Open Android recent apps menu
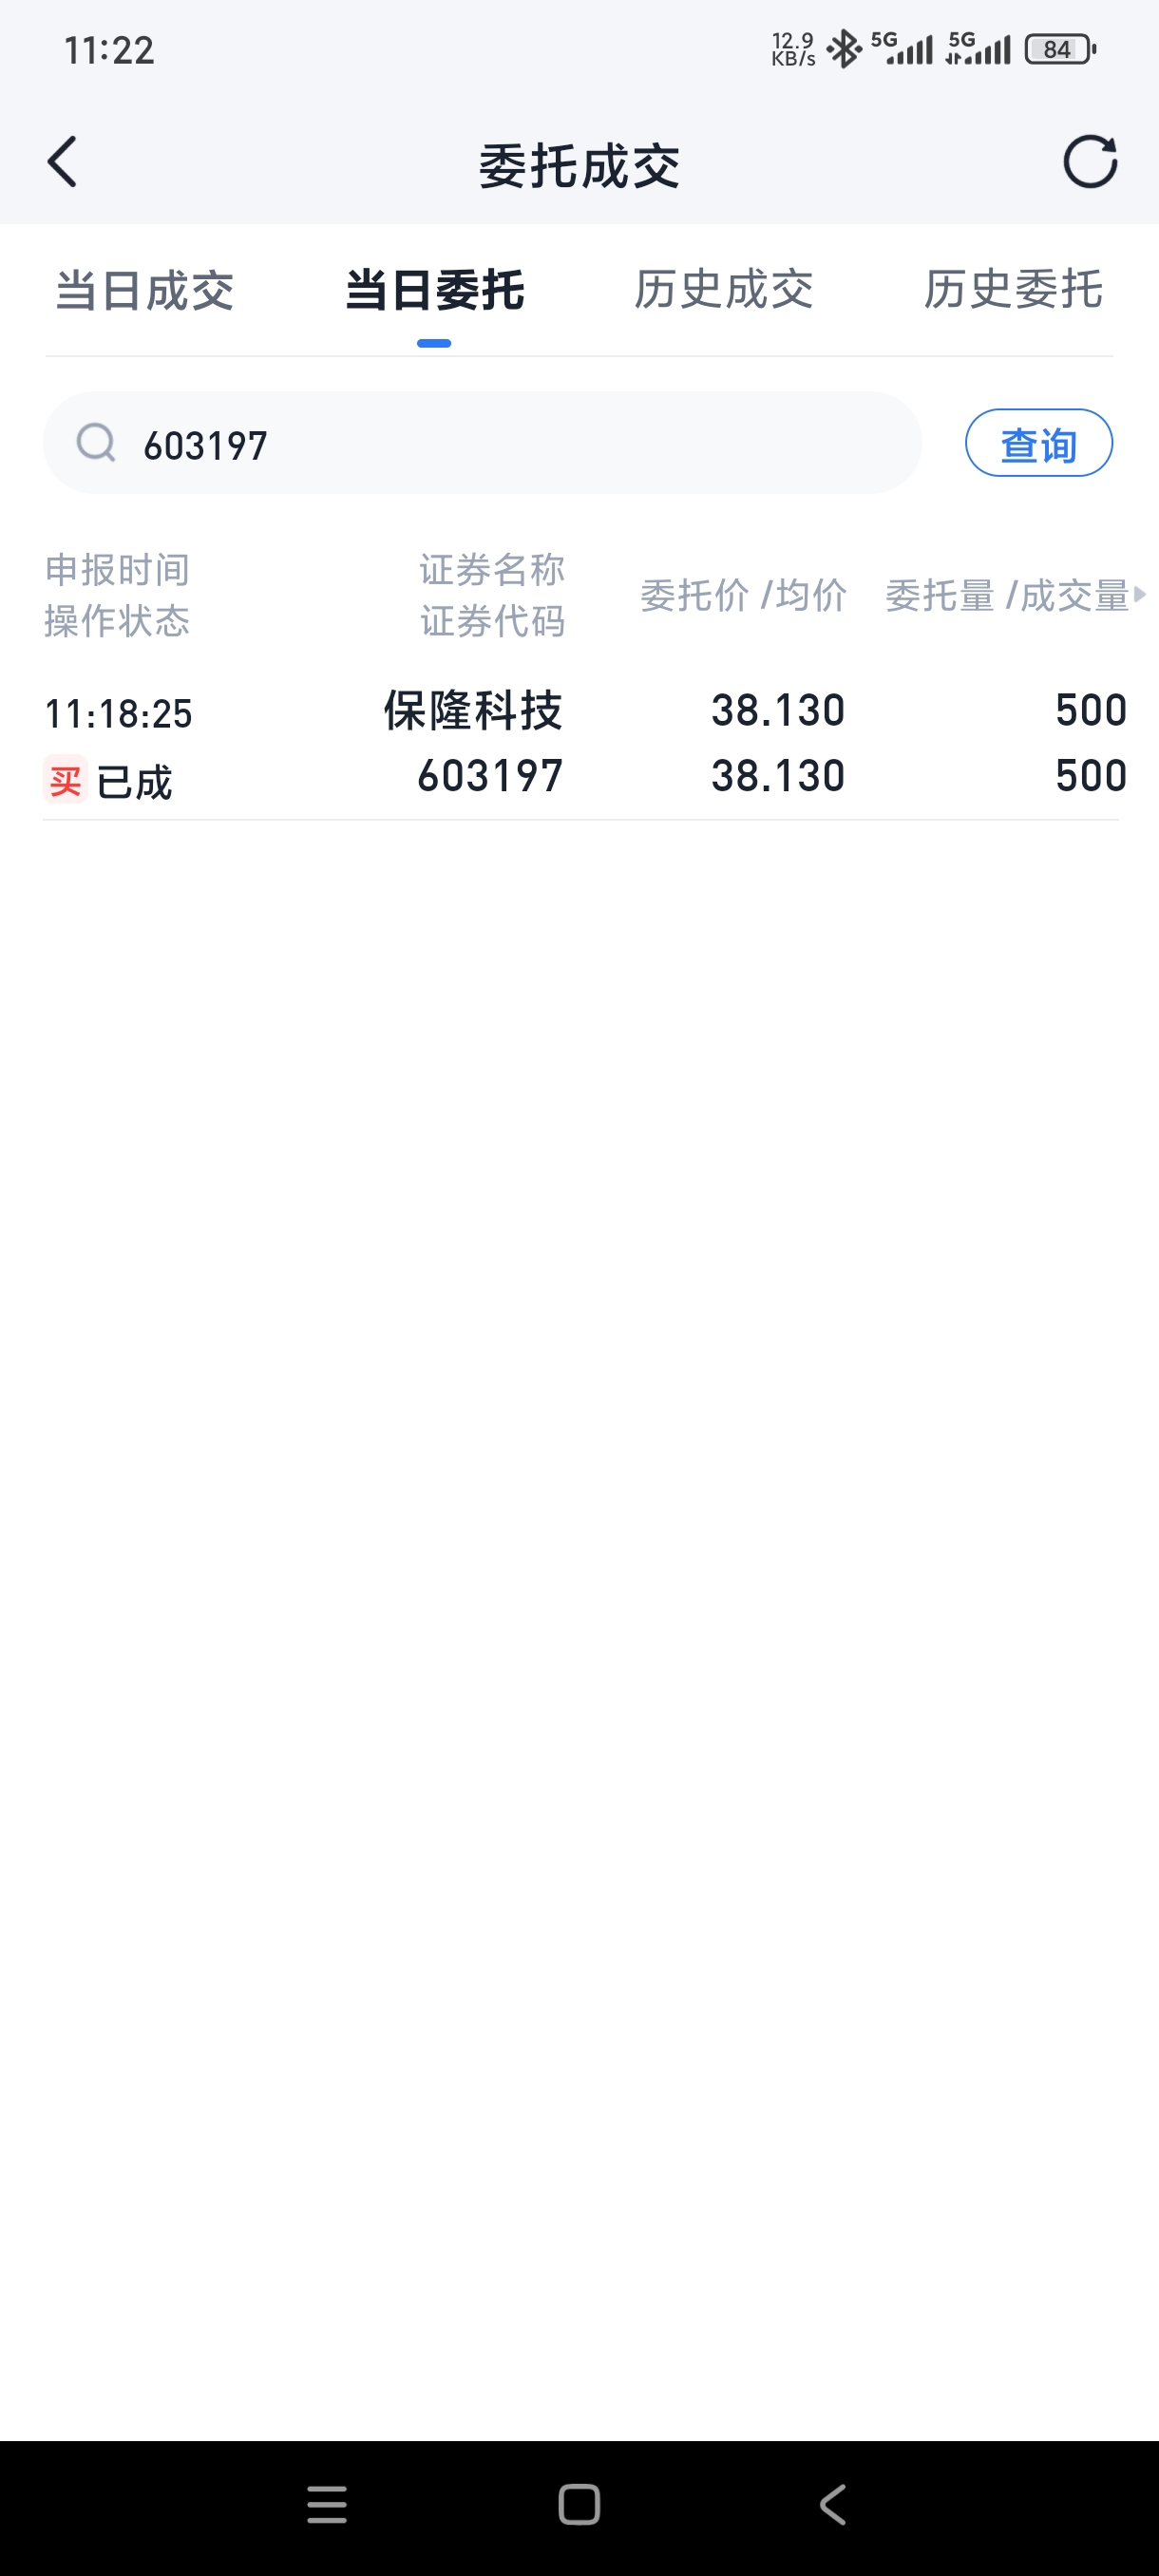 click(327, 2505)
